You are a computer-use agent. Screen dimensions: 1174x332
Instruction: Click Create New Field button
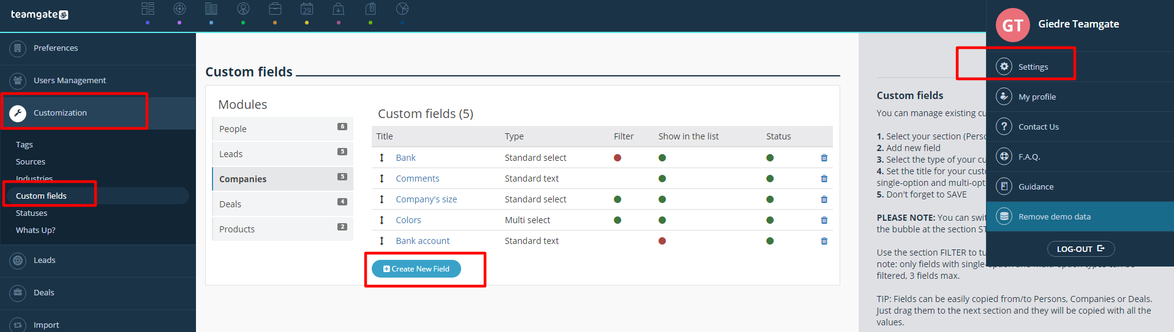(x=416, y=269)
